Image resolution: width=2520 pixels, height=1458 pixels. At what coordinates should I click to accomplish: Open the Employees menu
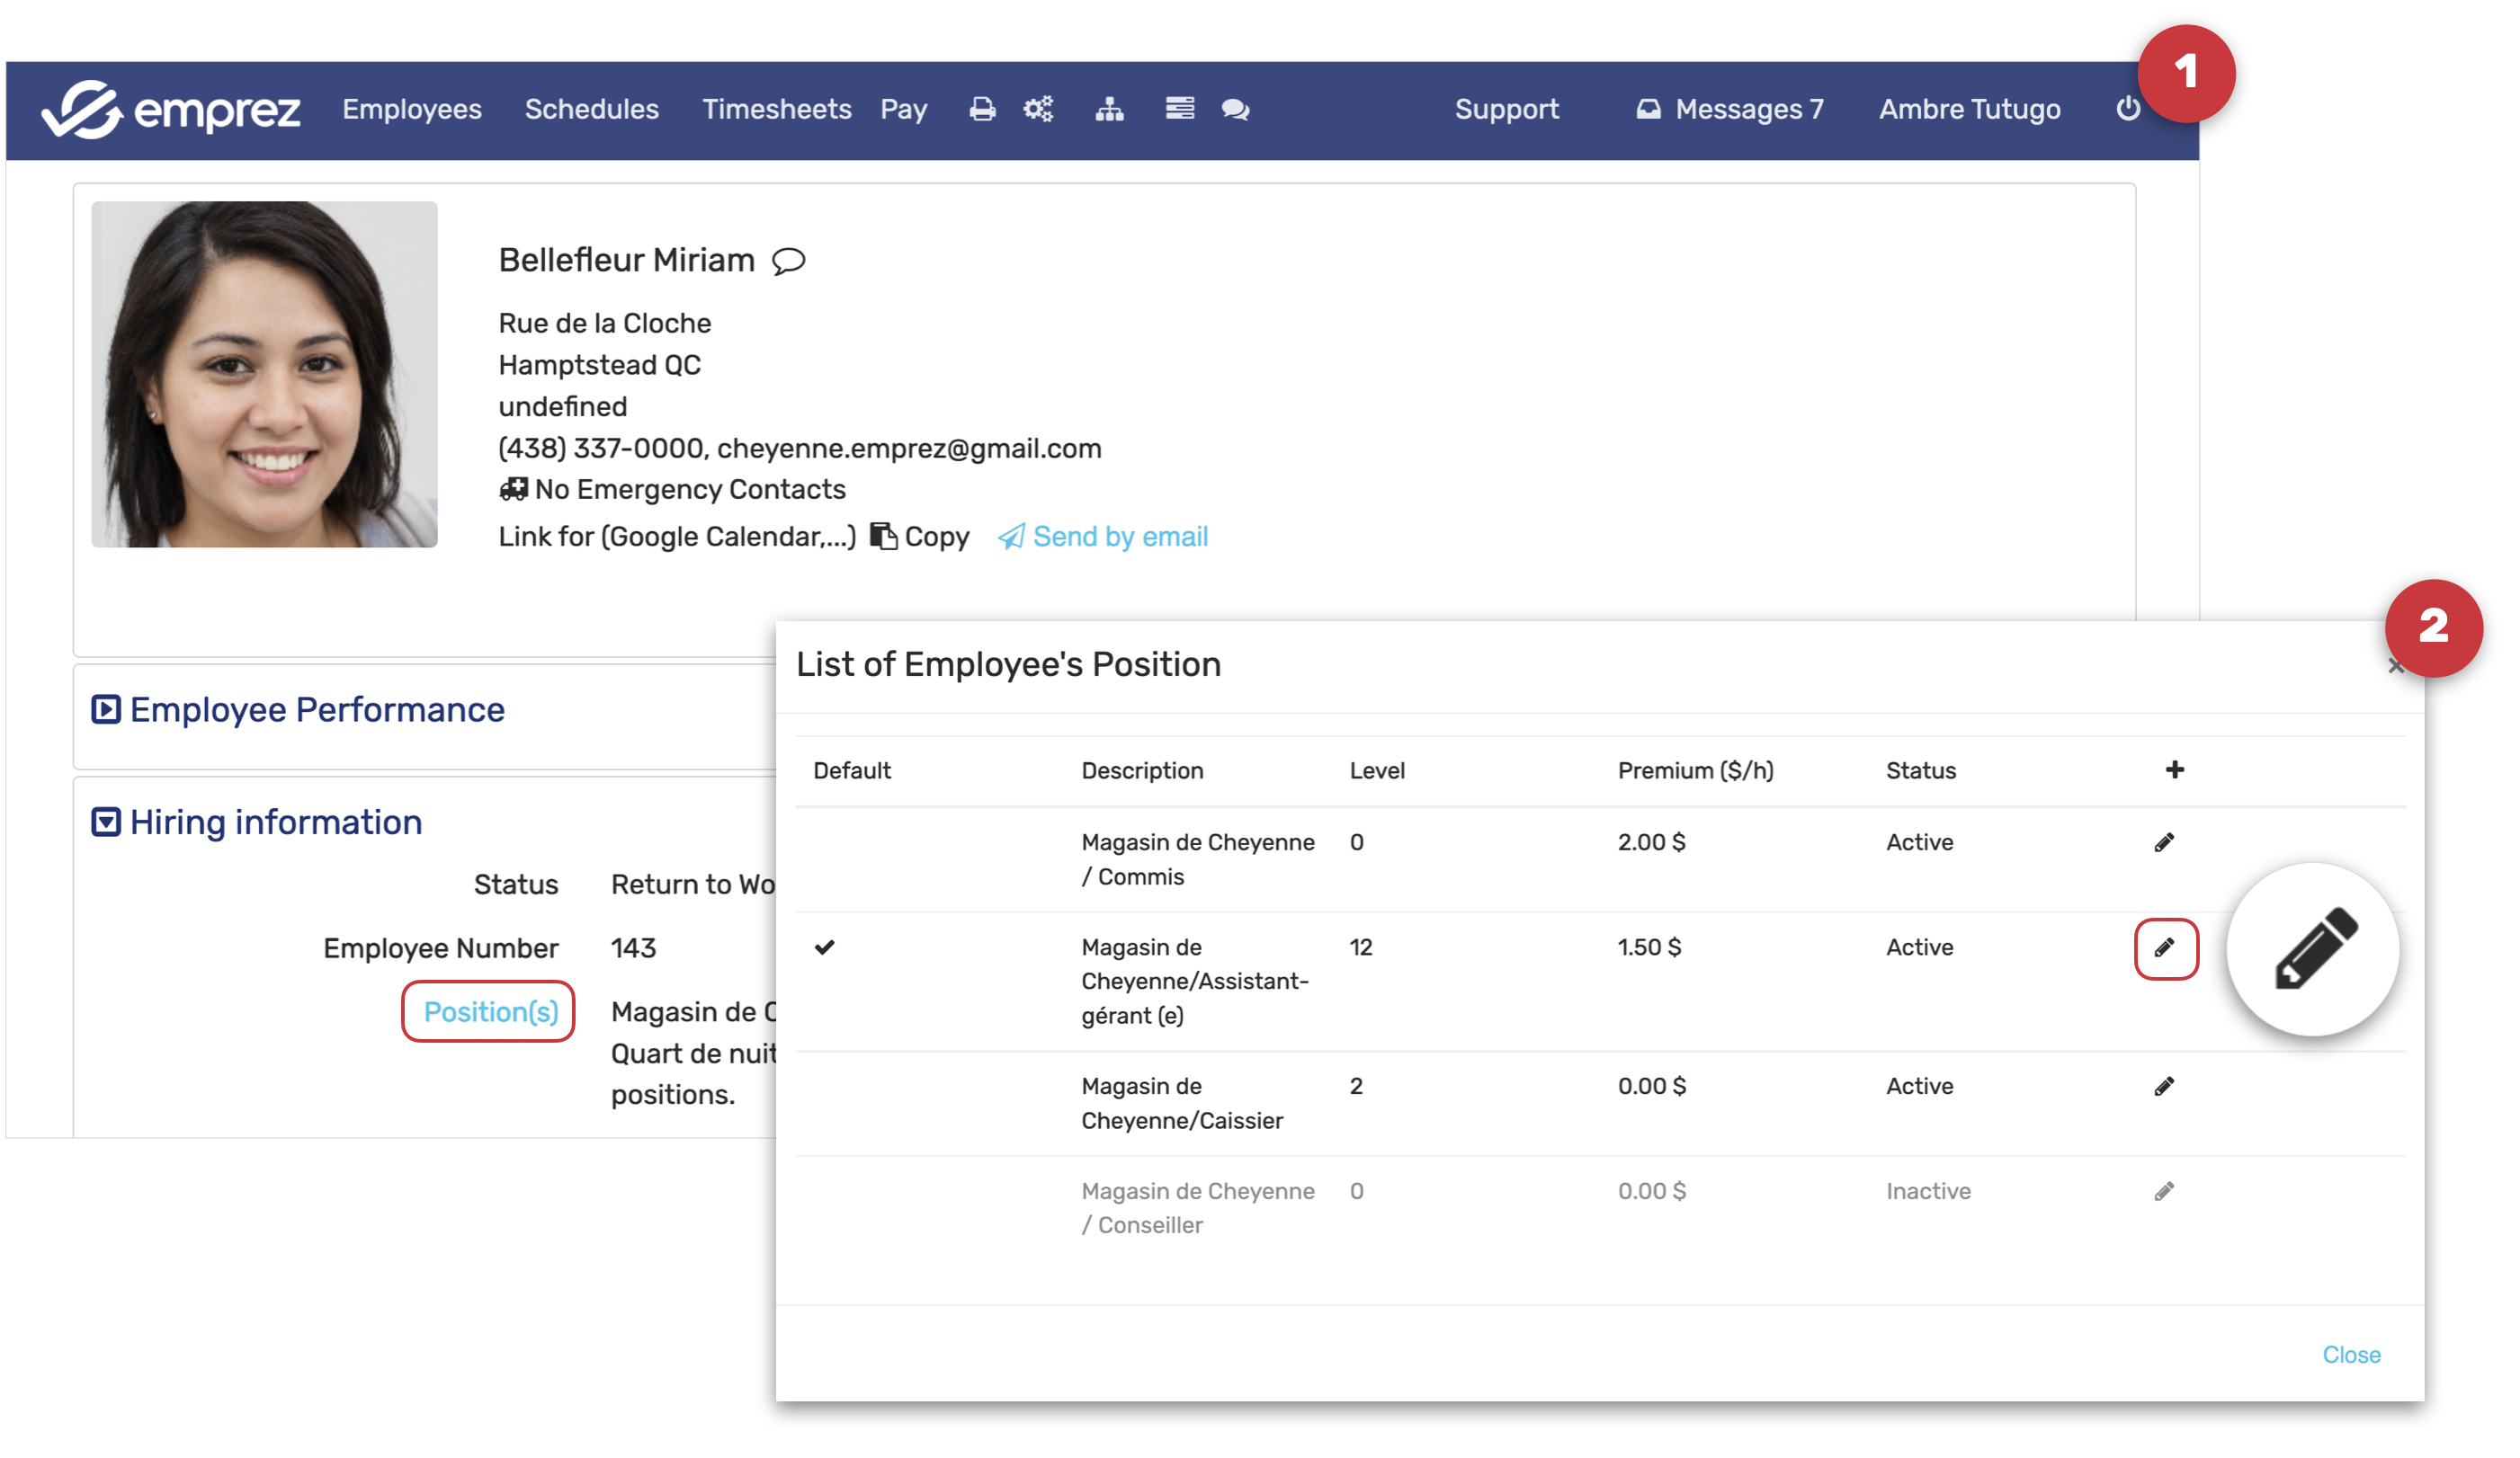click(x=412, y=109)
